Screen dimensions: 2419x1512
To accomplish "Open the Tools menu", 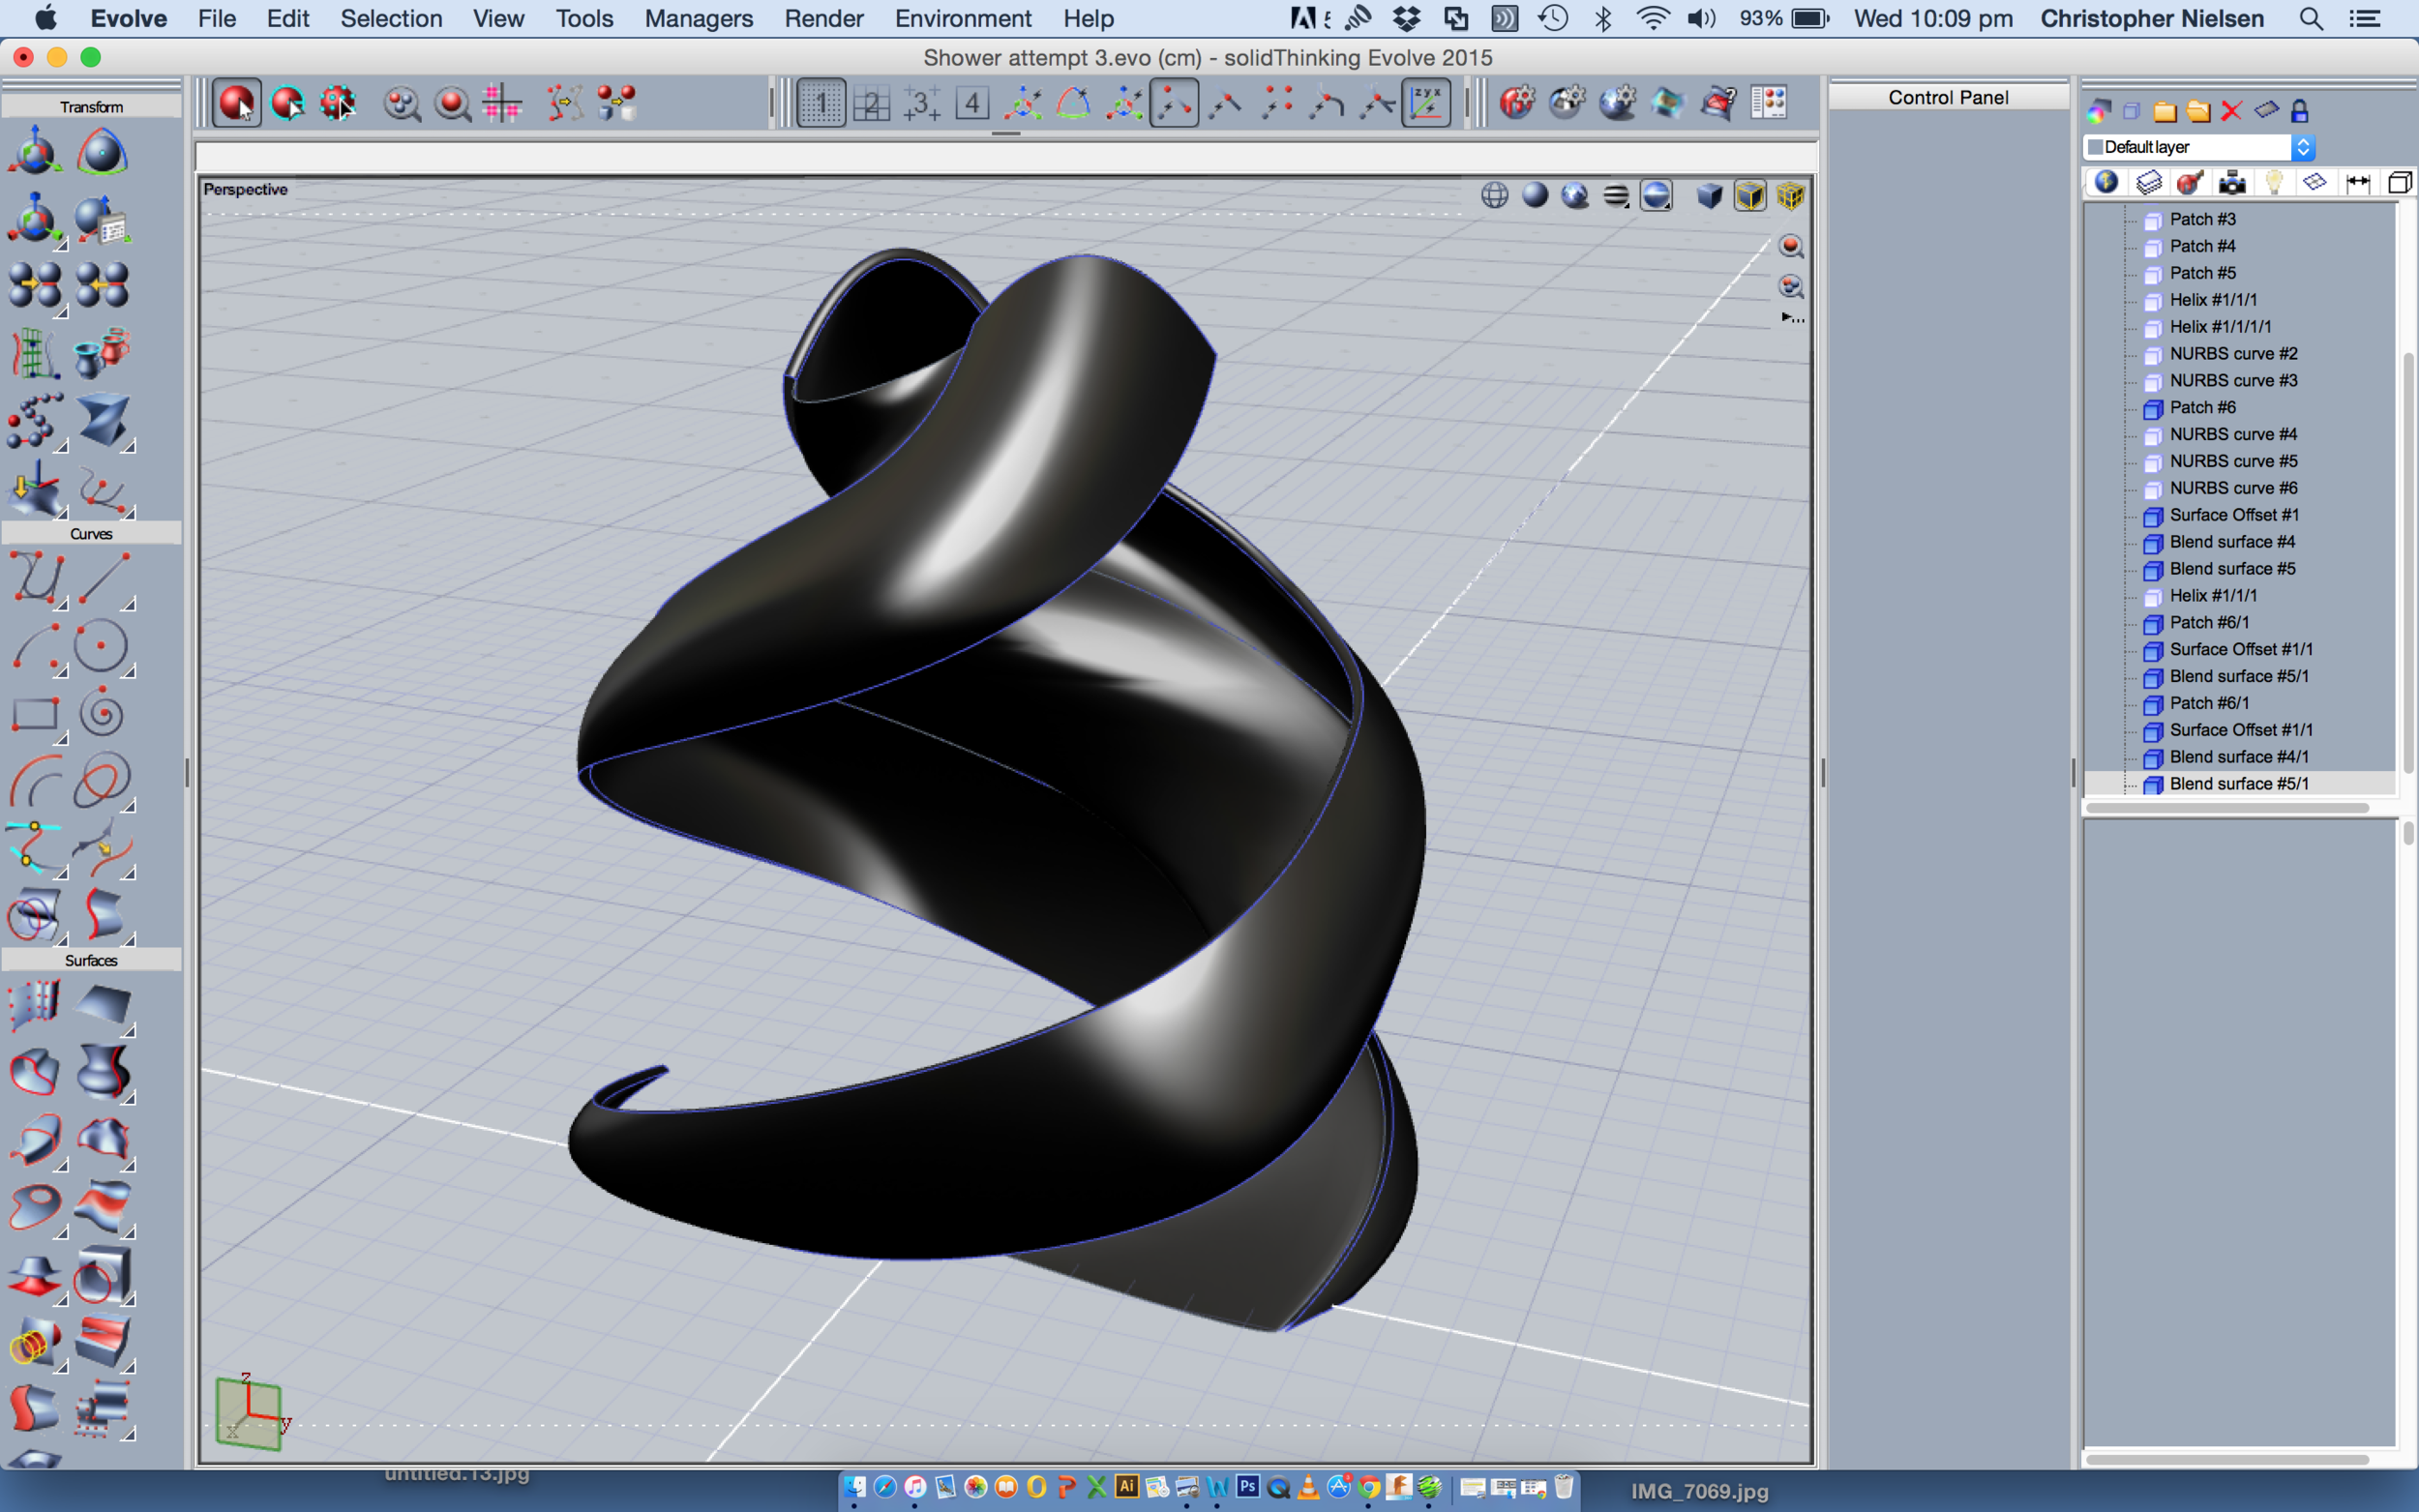I will point(584,18).
